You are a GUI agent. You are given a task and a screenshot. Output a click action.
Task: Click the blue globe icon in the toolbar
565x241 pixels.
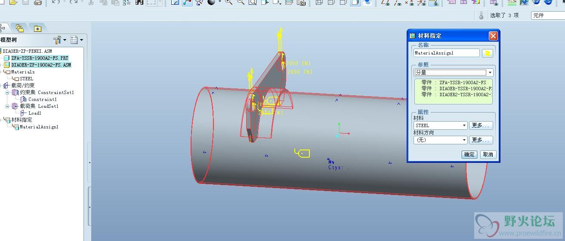tap(524, 2)
